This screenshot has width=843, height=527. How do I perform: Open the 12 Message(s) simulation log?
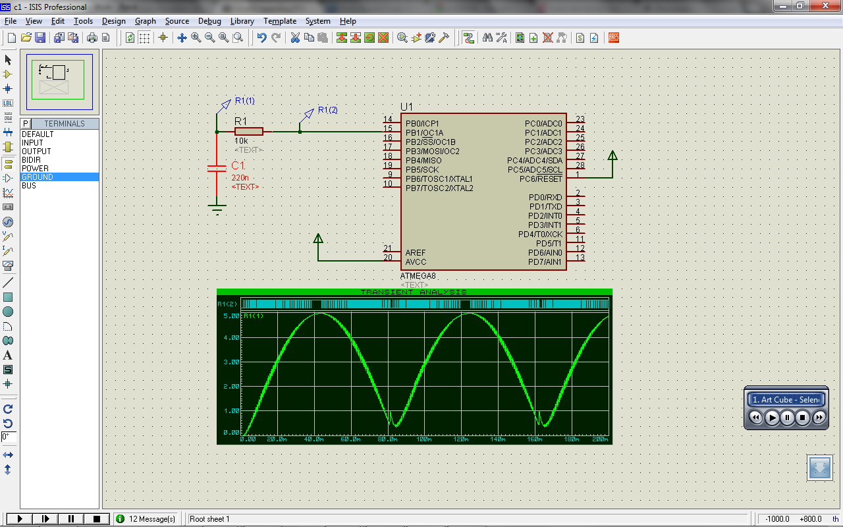tap(146, 519)
